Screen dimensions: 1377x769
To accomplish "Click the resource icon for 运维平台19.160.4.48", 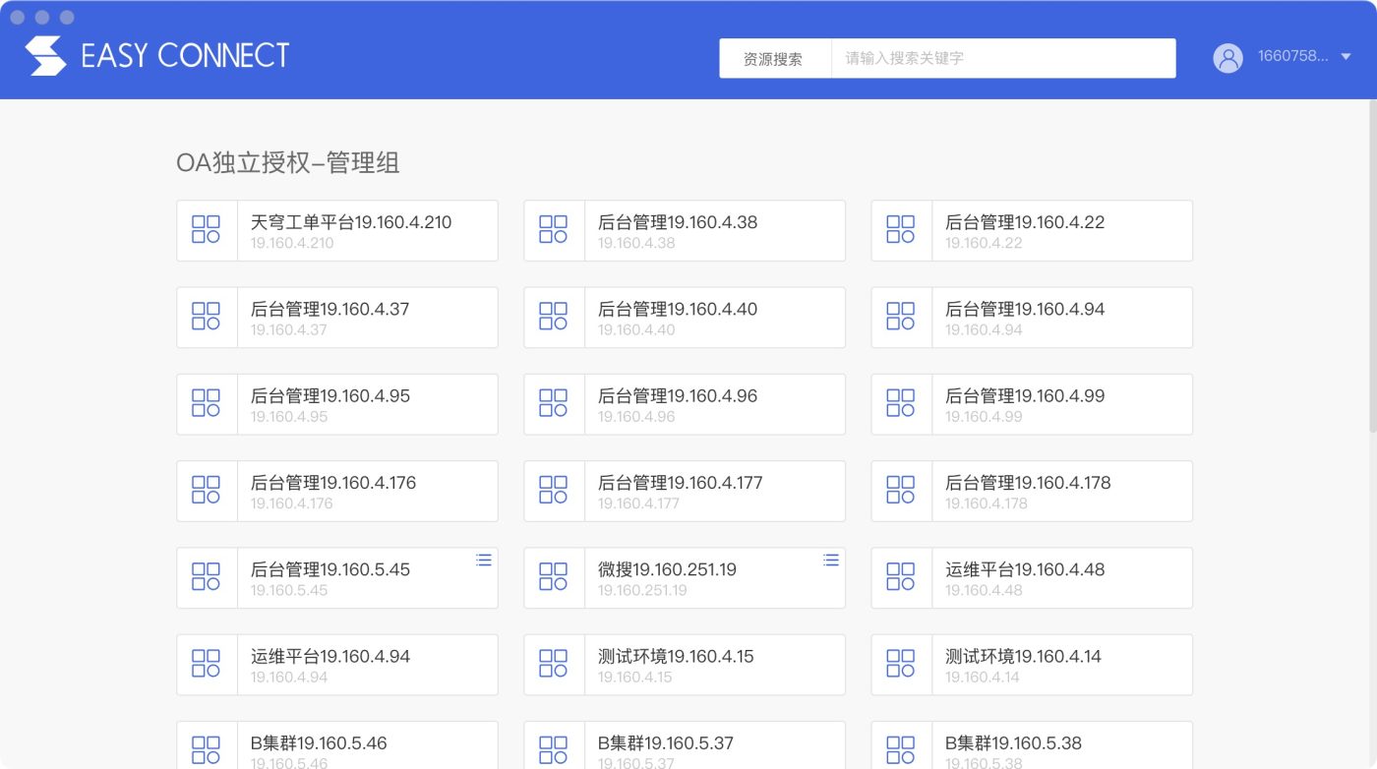I will tap(901, 577).
